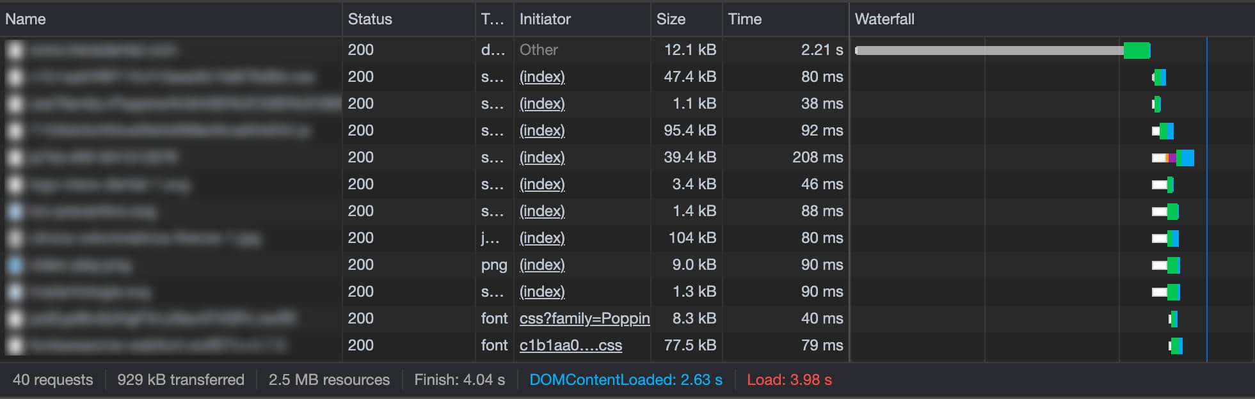Click the red Load: 3.98 s status text
This screenshot has height=399, width=1255.
[x=789, y=380]
